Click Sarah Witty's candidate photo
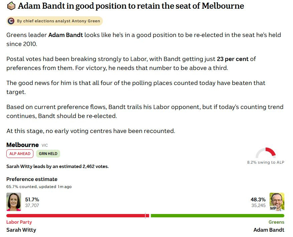Image resolution: width=293 pixels, height=237 pixels. (14, 202)
